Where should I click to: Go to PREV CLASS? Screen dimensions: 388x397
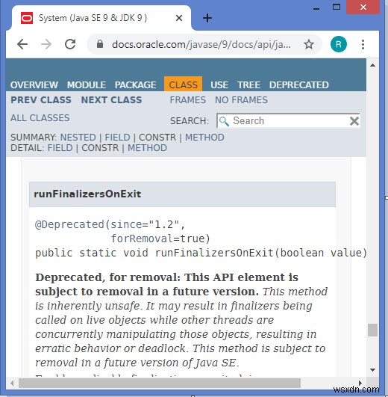coord(41,100)
